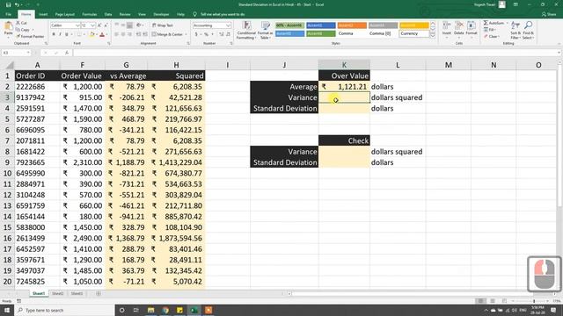
Task: Cut the selection with scissors icon
Action: click(x=21, y=23)
